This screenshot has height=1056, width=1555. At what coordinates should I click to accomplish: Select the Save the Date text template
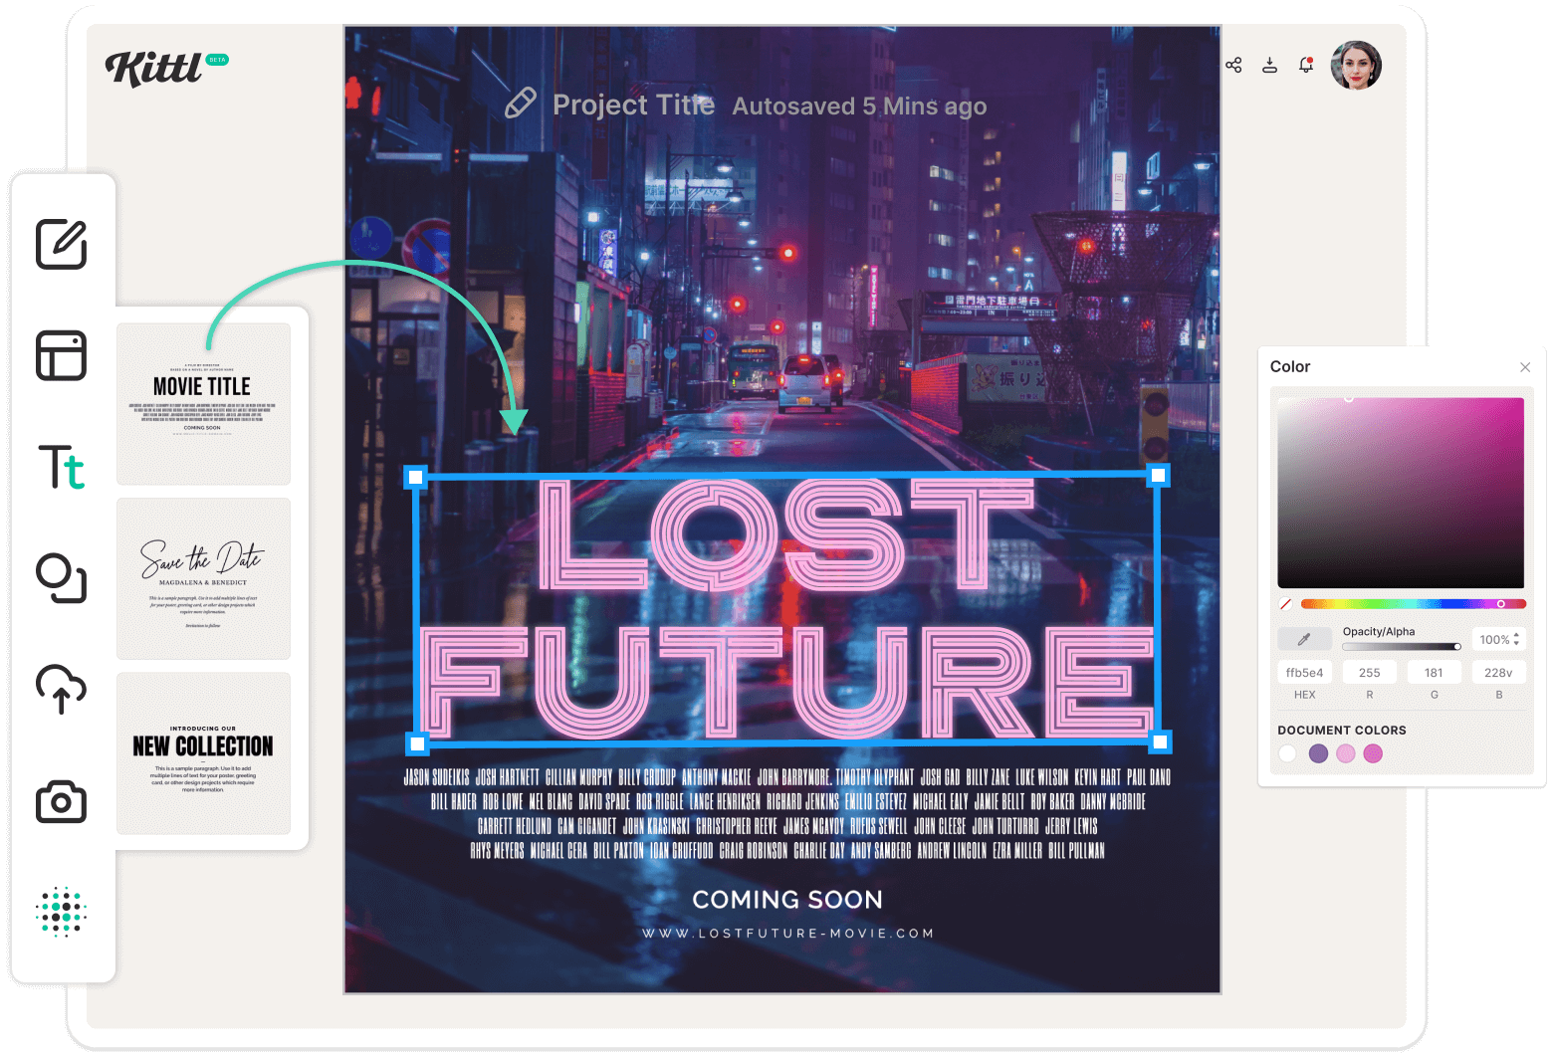[203, 579]
